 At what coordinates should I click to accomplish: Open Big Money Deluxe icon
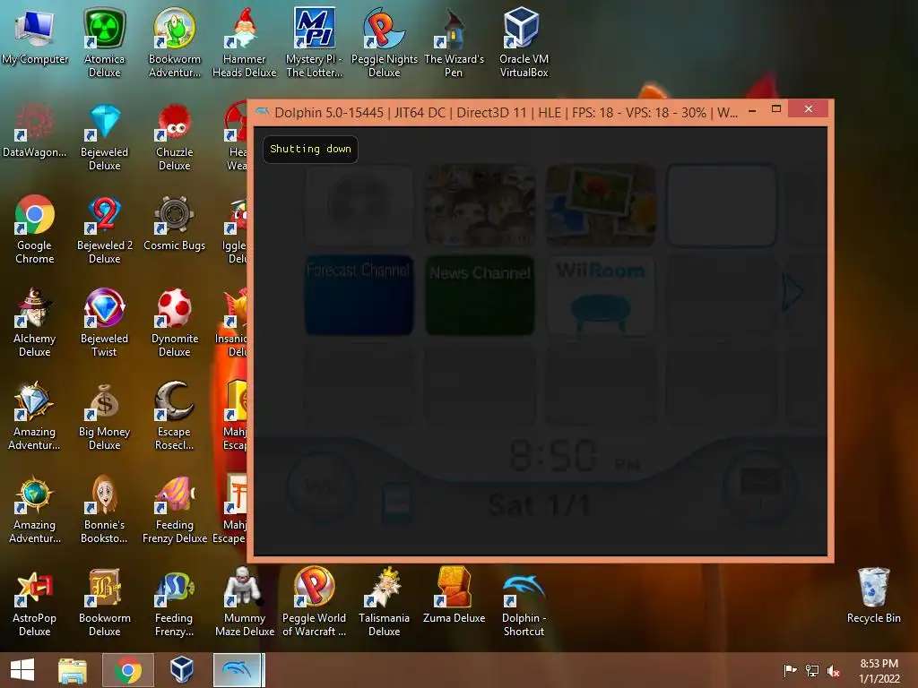click(x=104, y=416)
